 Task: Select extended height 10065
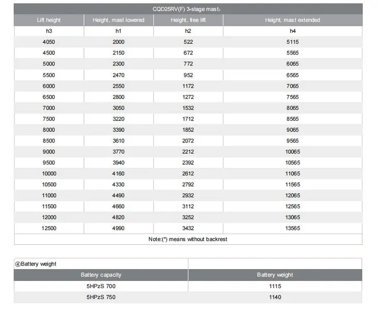(292, 152)
